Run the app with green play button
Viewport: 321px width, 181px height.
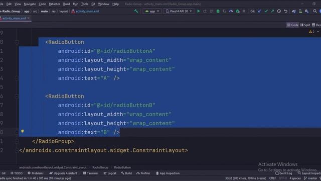[x=199, y=11]
